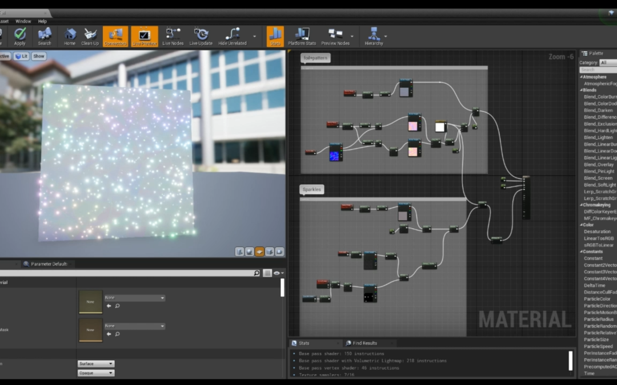Screen dimensions: 617x385
Task: Open the Hide Unrelated options arrow
Action: coord(255,37)
